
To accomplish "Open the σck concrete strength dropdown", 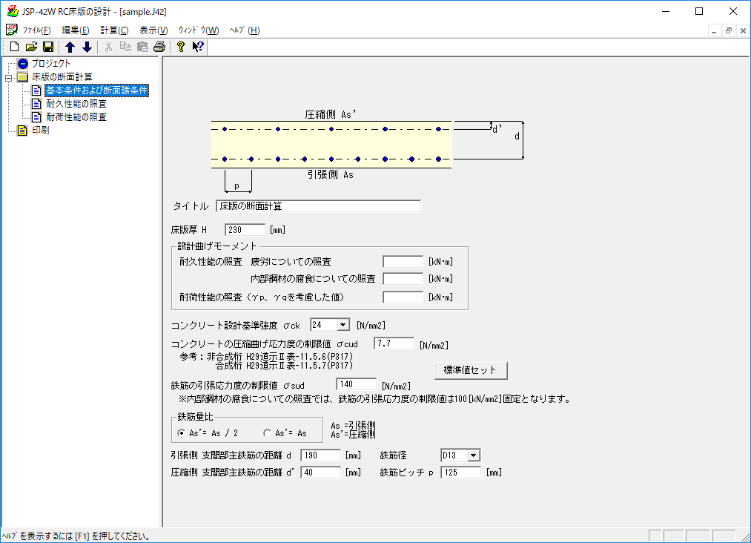I will click(343, 325).
